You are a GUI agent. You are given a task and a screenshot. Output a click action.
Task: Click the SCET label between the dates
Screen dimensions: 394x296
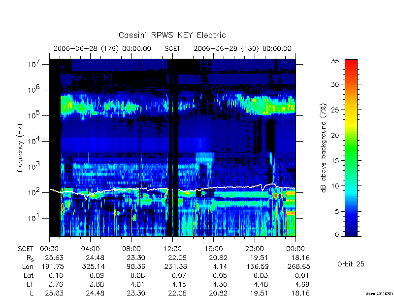tap(172, 48)
